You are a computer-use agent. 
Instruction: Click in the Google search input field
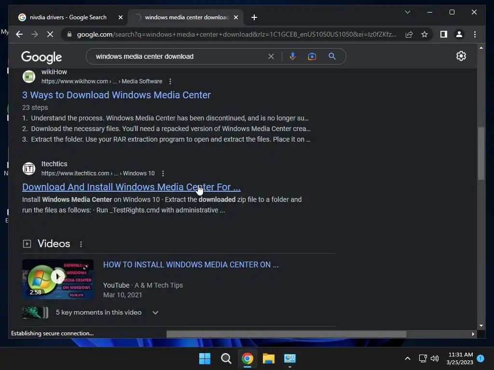[179, 56]
